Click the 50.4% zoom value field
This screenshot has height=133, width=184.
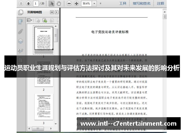(86, 3)
